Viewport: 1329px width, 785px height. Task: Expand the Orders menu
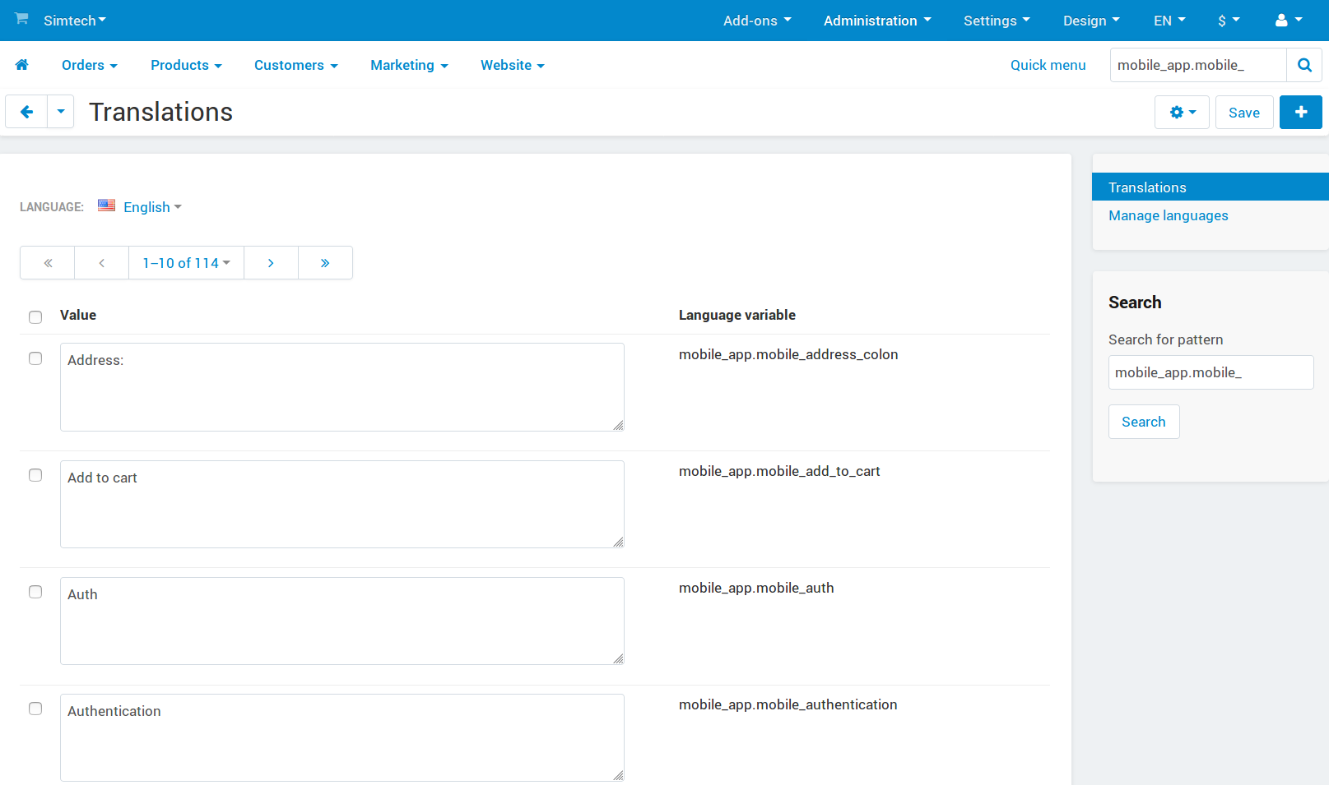point(90,65)
